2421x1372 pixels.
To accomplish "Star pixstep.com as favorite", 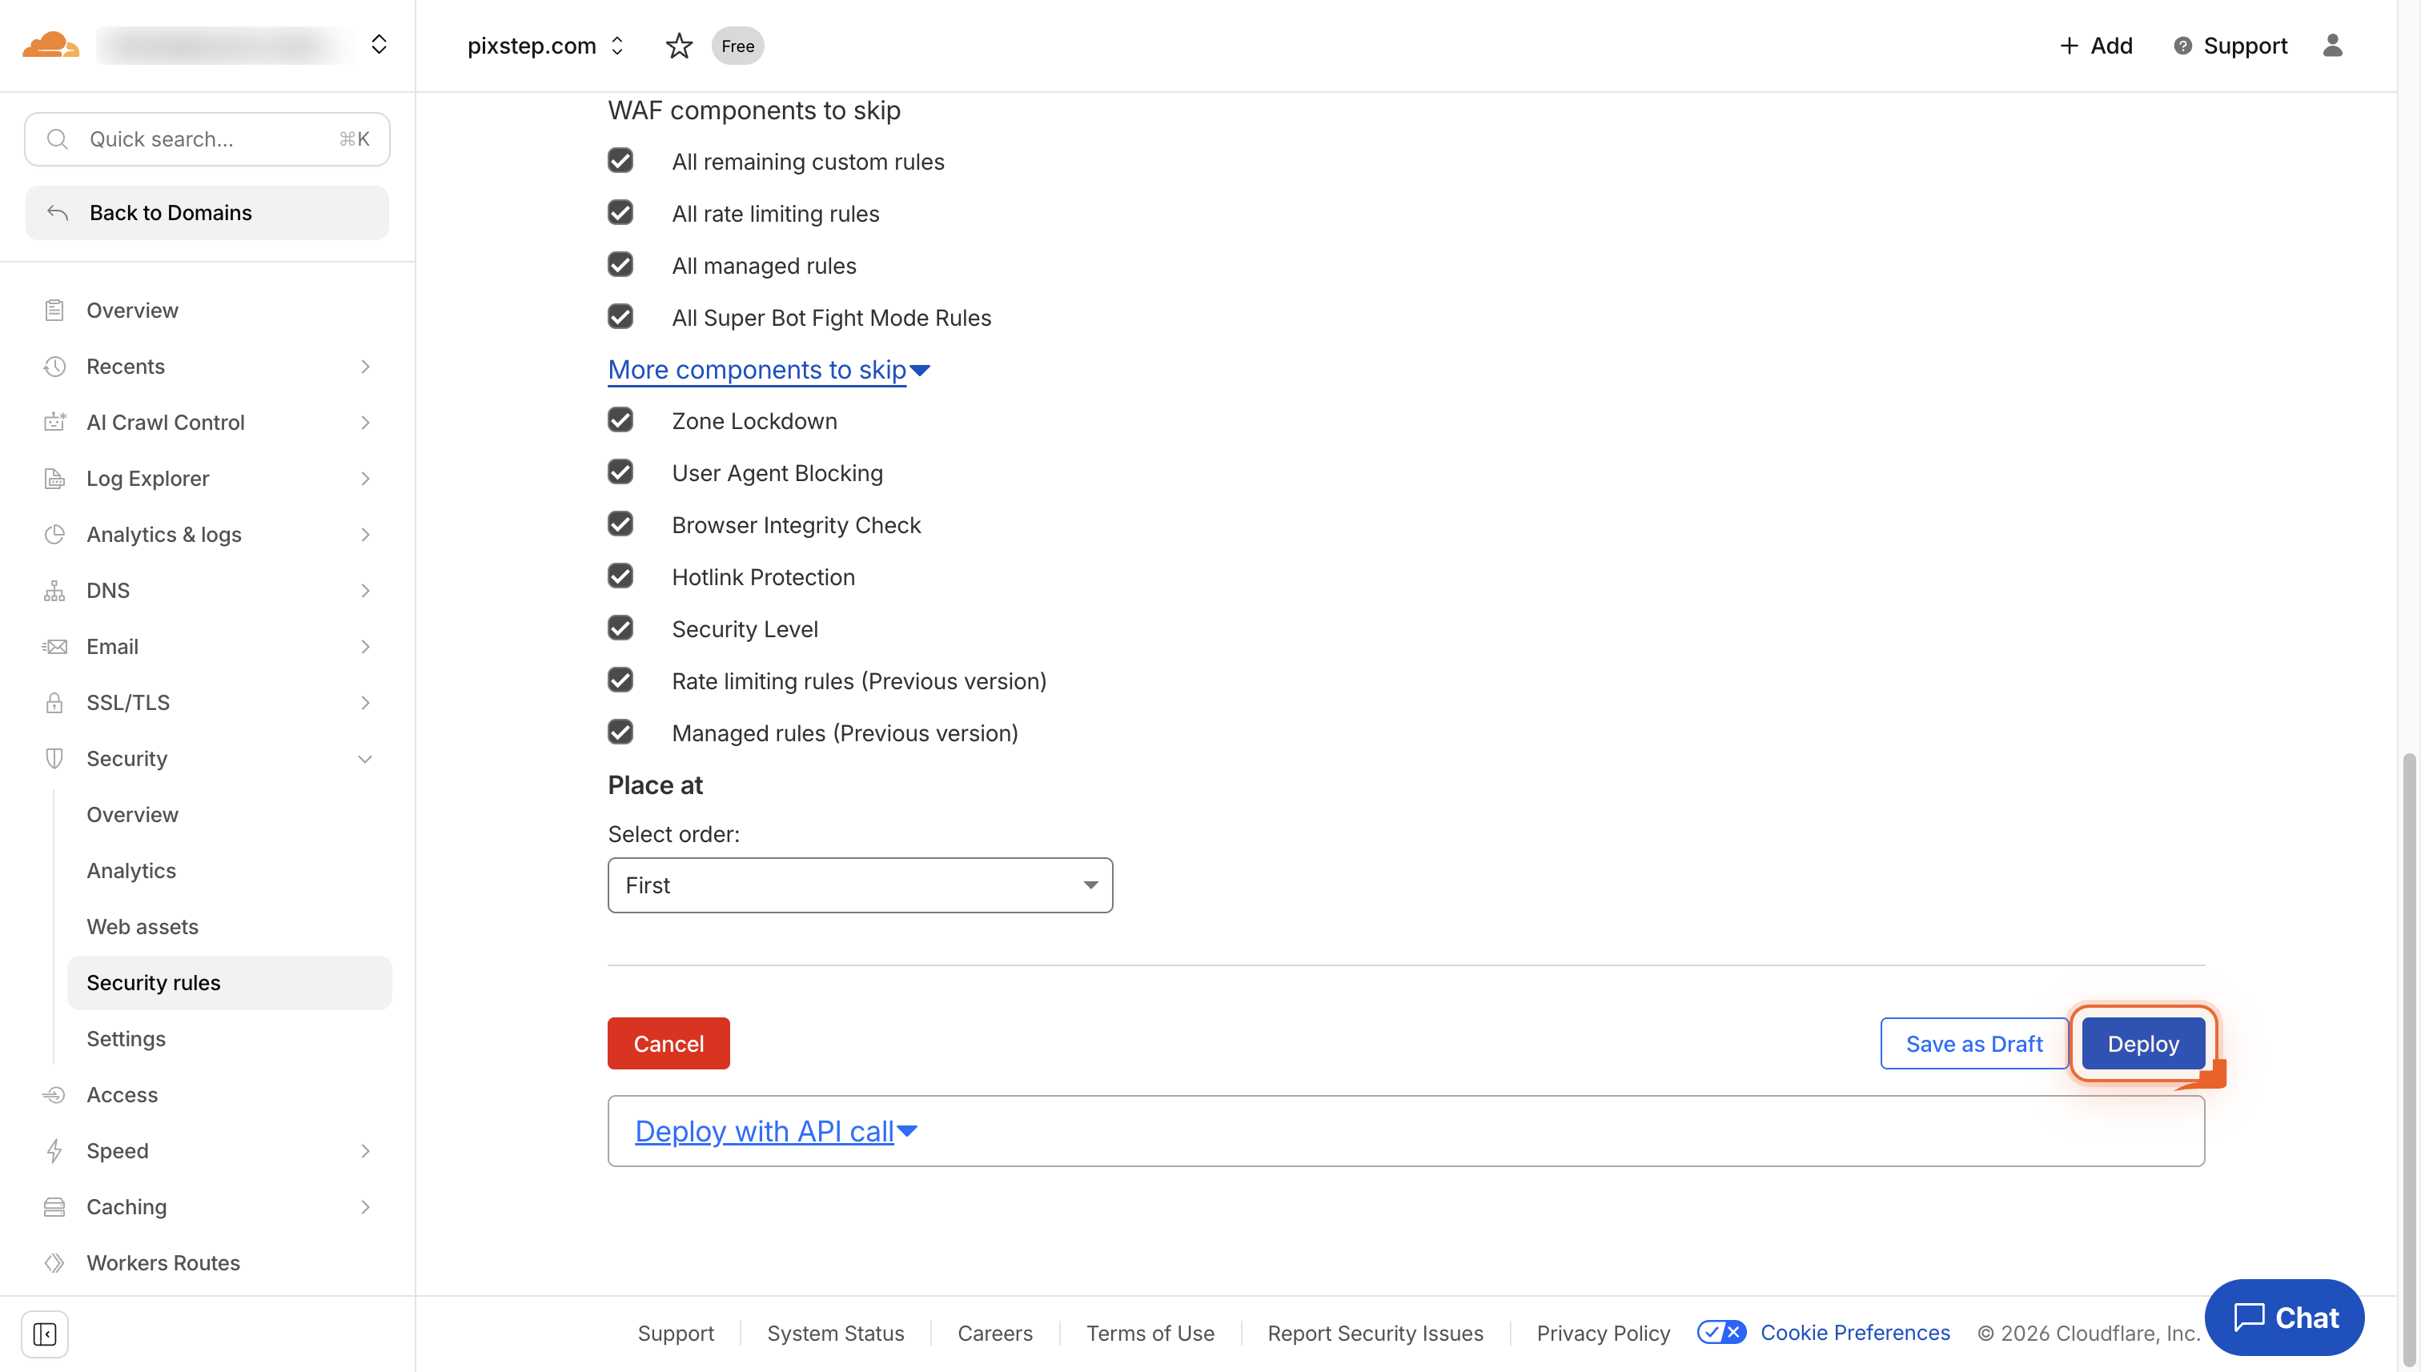I will (679, 46).
